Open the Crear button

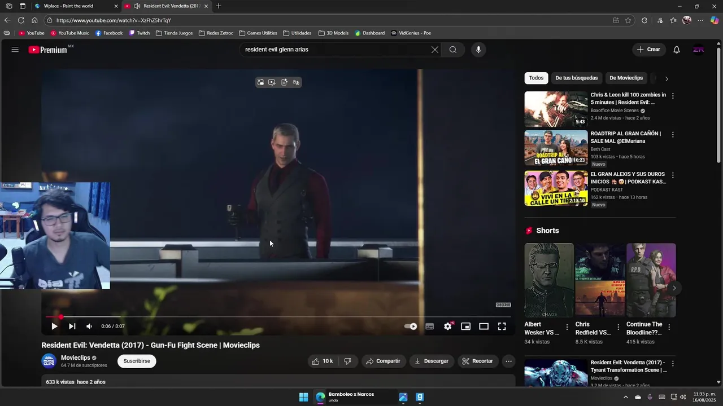tap(648, 50)
